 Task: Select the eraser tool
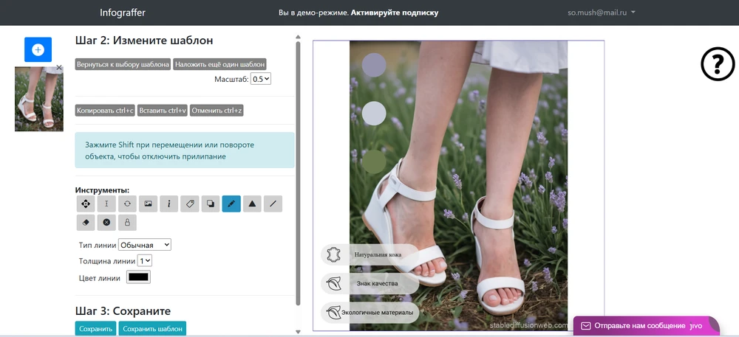(86, 222)
